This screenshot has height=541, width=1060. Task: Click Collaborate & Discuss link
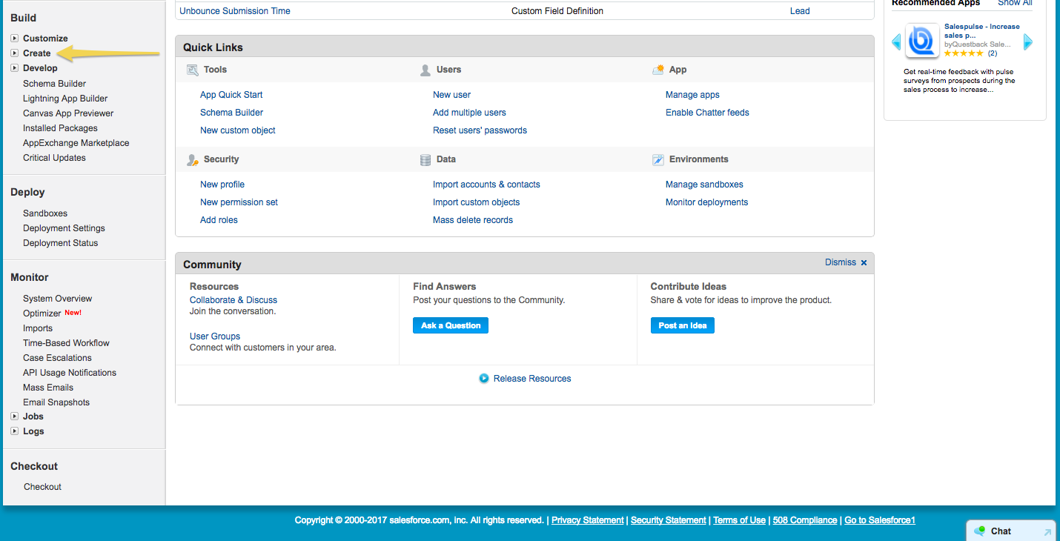pos(233,300)
